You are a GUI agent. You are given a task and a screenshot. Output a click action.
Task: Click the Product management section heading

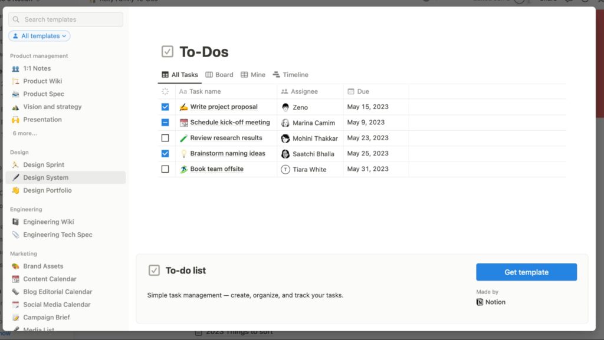pos(39,56)
